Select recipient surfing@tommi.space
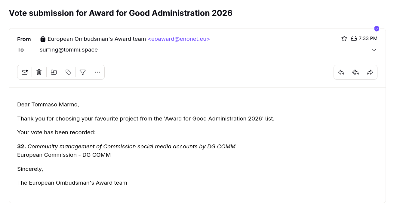This screenshot has height=214, width=394. (x=69, y=50)
